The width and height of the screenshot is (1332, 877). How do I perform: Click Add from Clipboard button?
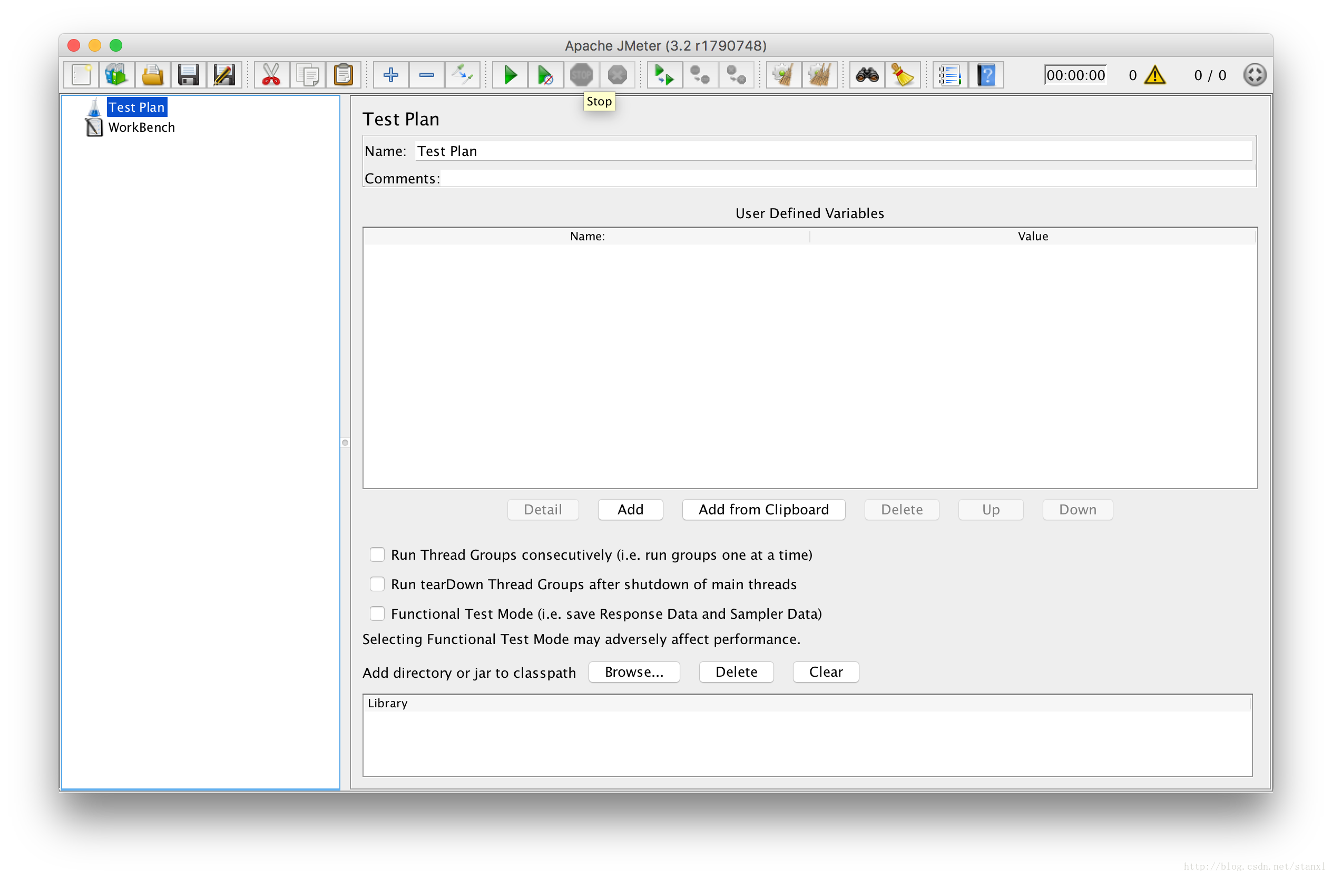click(x=764, y=510)
